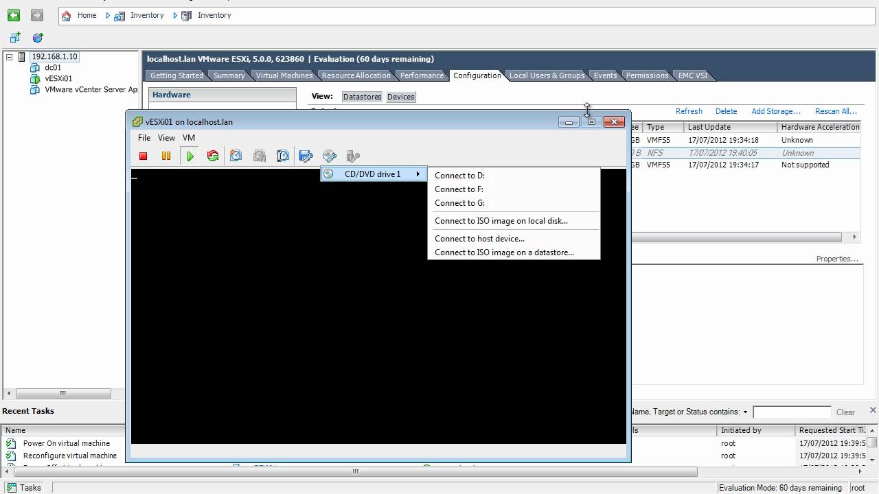879x494 pixels.
Task: Click the Tasks button in status bar
Action: click(24, 488)
